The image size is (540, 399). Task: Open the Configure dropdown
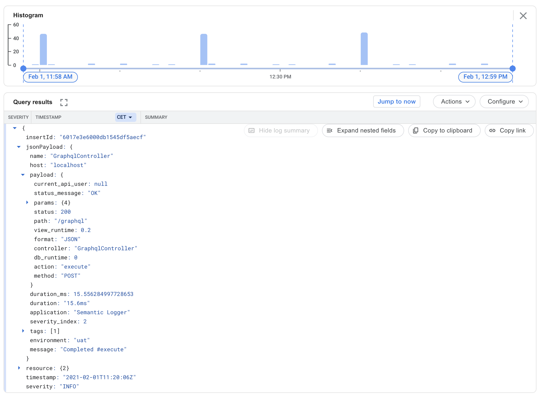click(x=504, y=102)
